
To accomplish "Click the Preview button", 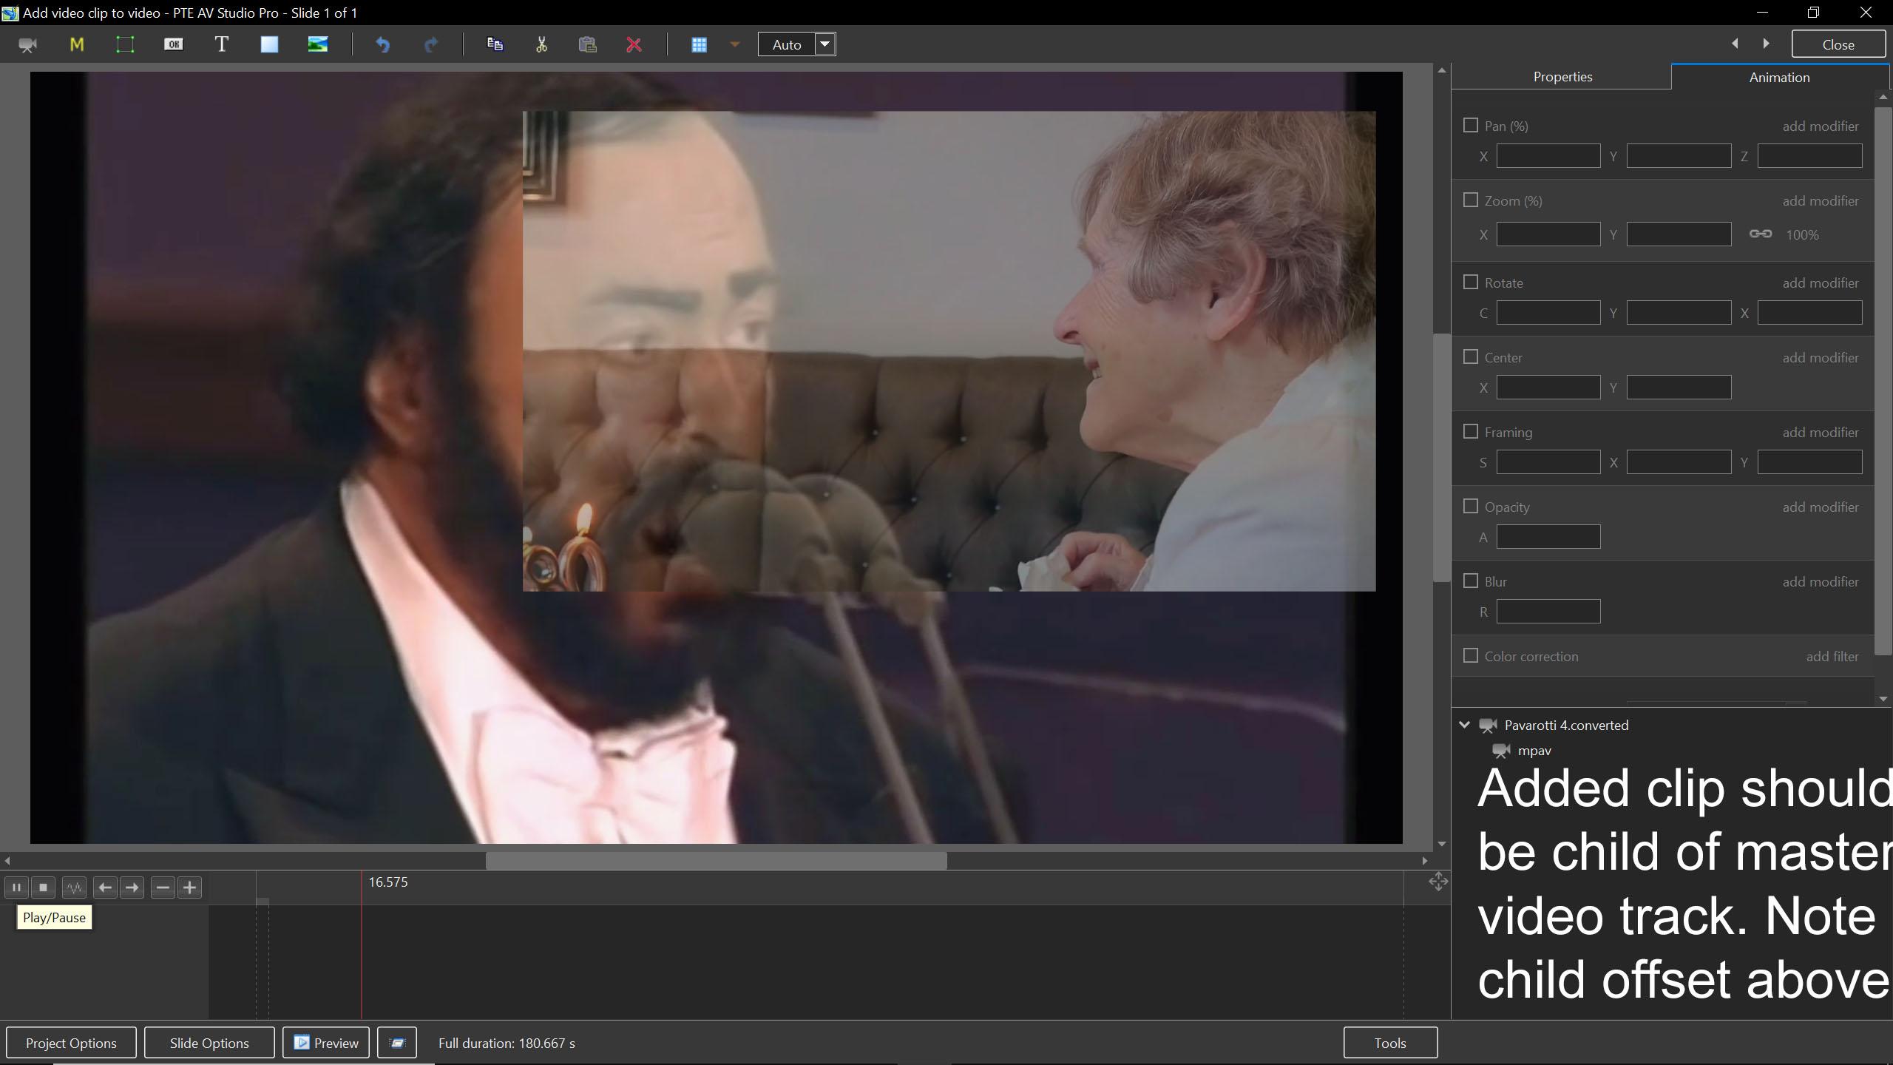I will click(326, 1043).
